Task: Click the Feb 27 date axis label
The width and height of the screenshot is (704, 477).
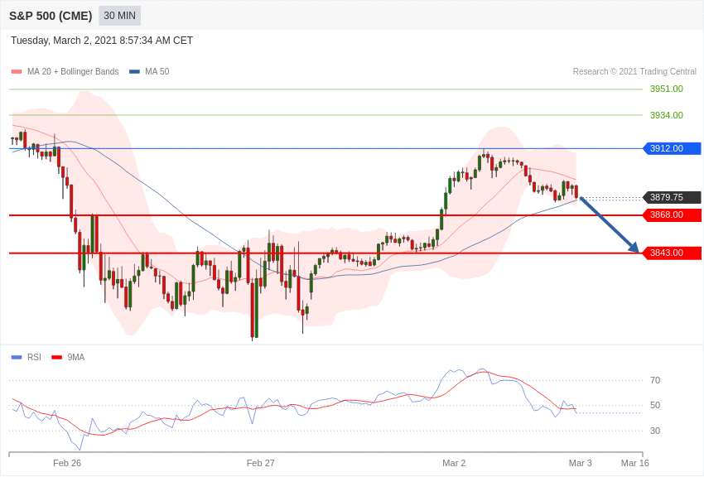Action: (x=260, y=463)
